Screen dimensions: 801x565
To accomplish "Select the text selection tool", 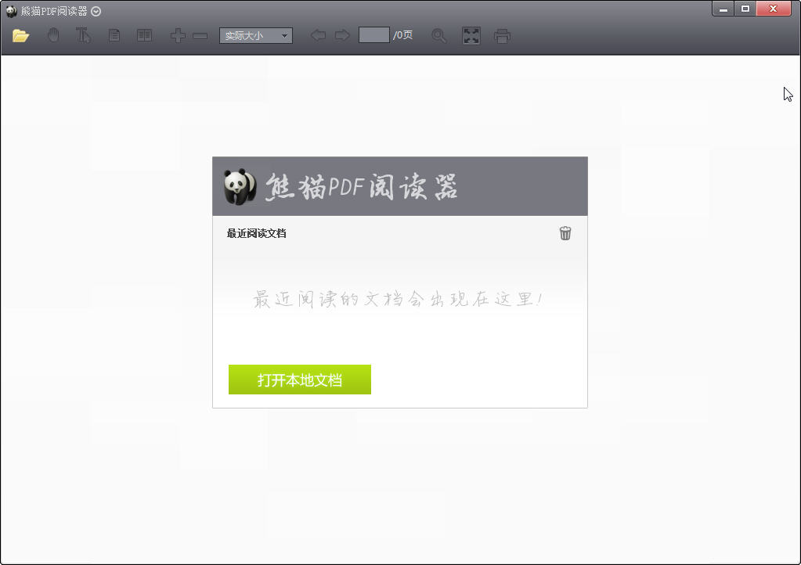I will [x=82, y=34].
